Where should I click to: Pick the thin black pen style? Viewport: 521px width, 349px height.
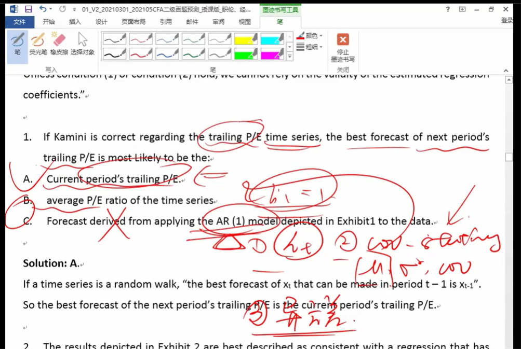click(x=114, y=39)
